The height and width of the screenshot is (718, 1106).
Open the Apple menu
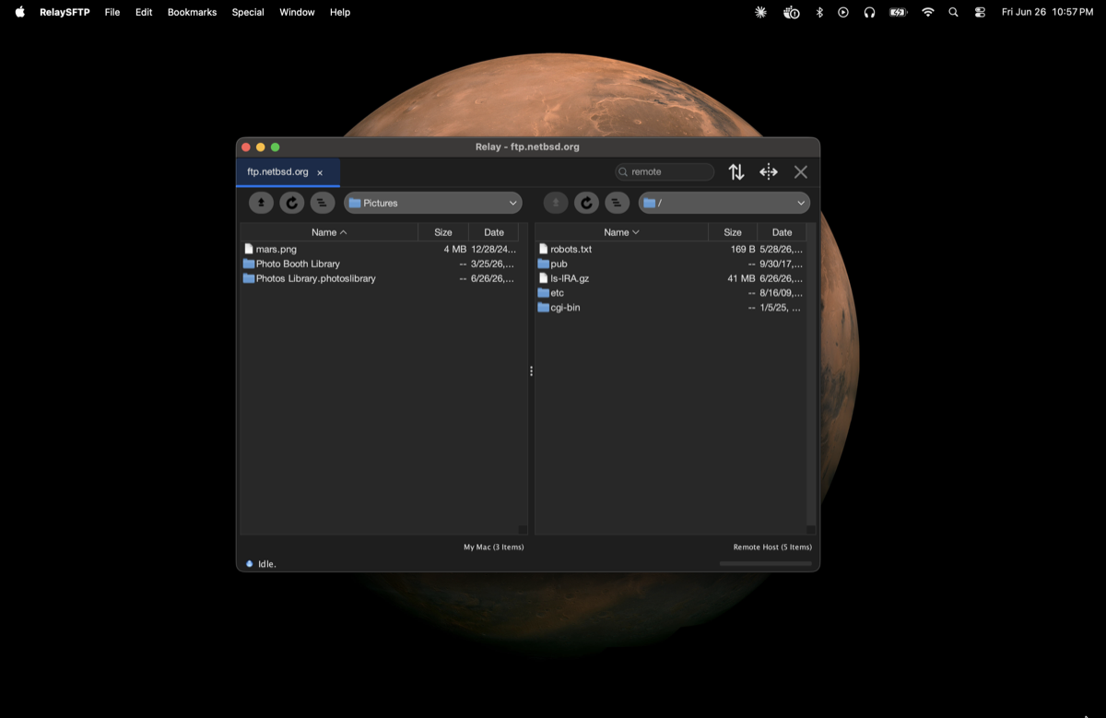pyautogui.click(x=20, y=12)
